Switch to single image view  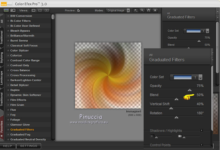34,10
